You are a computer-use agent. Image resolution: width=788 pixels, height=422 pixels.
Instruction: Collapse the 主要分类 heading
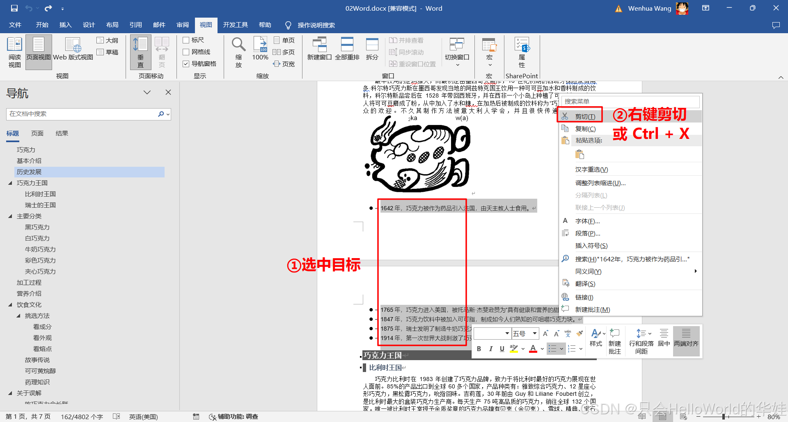[10, 216]
